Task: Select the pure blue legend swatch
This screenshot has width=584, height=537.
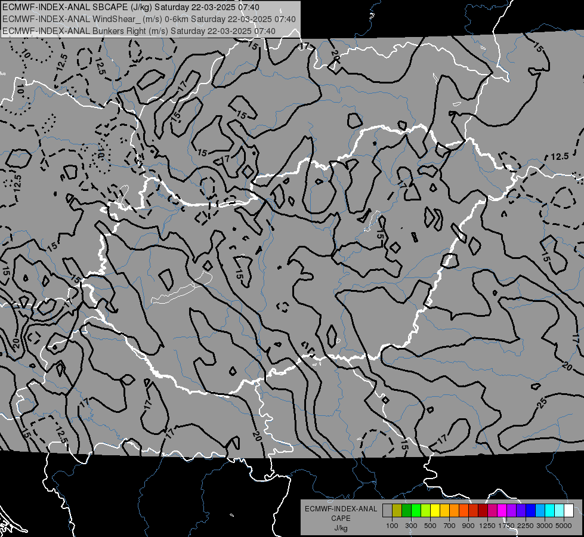Action: [531, 511]
